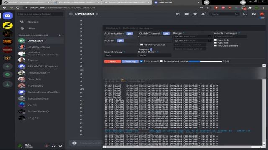Screen dimensions: 268x150
Task: Click the find or start conversation box
Action: pyautogui.click(x=40, y=14)
